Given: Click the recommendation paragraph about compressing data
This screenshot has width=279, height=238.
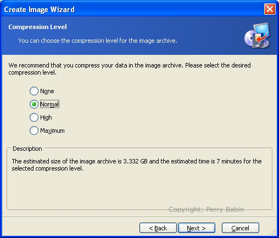Looking at the screenshot, I should click(x=130, y=69).
